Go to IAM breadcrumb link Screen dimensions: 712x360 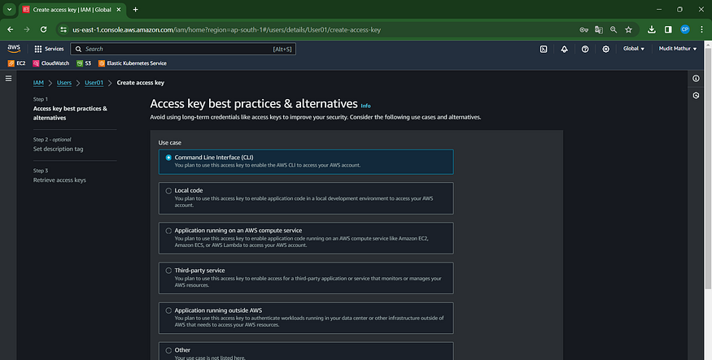coord(38,83)
